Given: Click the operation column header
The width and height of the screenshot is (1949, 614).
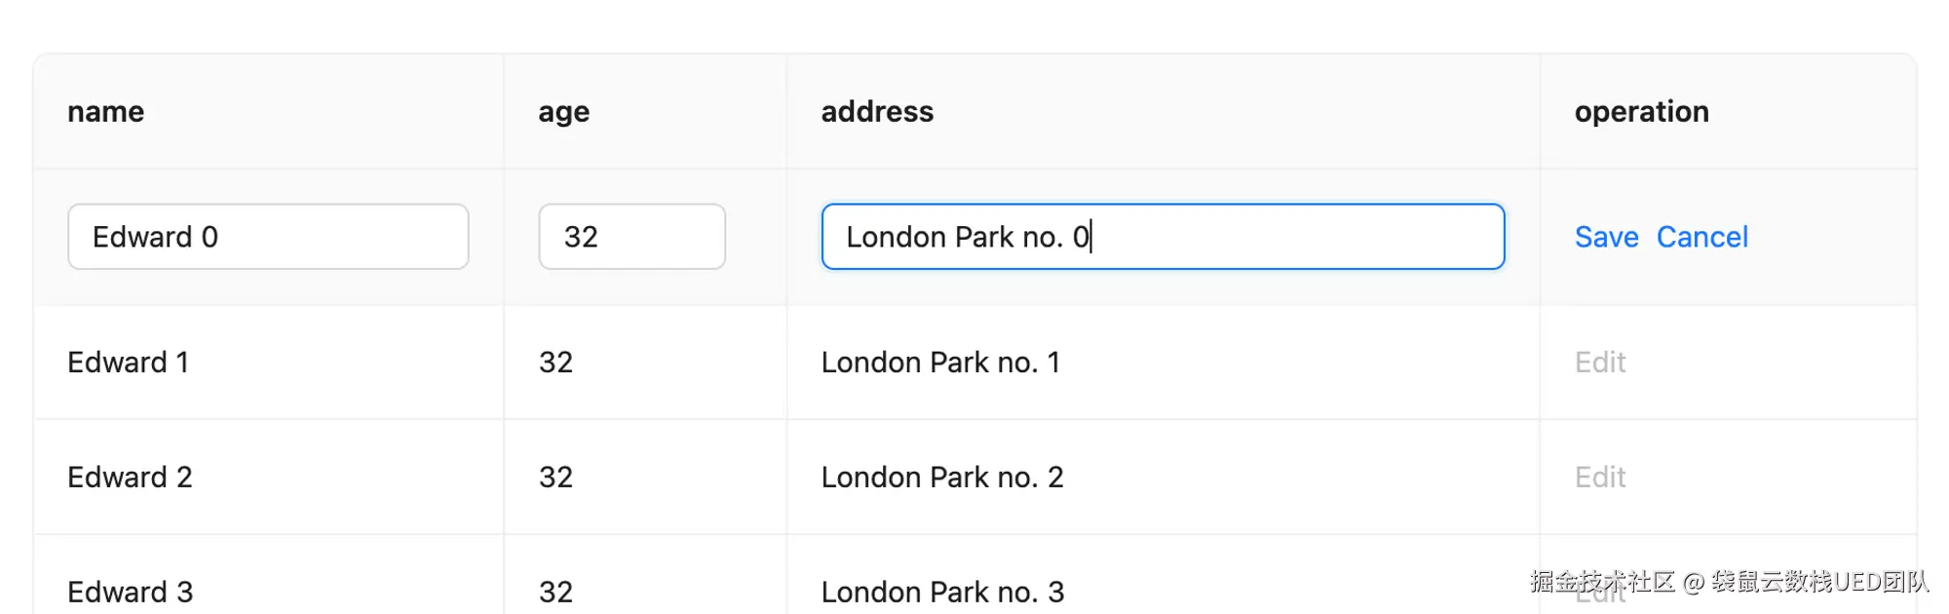Looking at the screenshot, I should 1641,112.
